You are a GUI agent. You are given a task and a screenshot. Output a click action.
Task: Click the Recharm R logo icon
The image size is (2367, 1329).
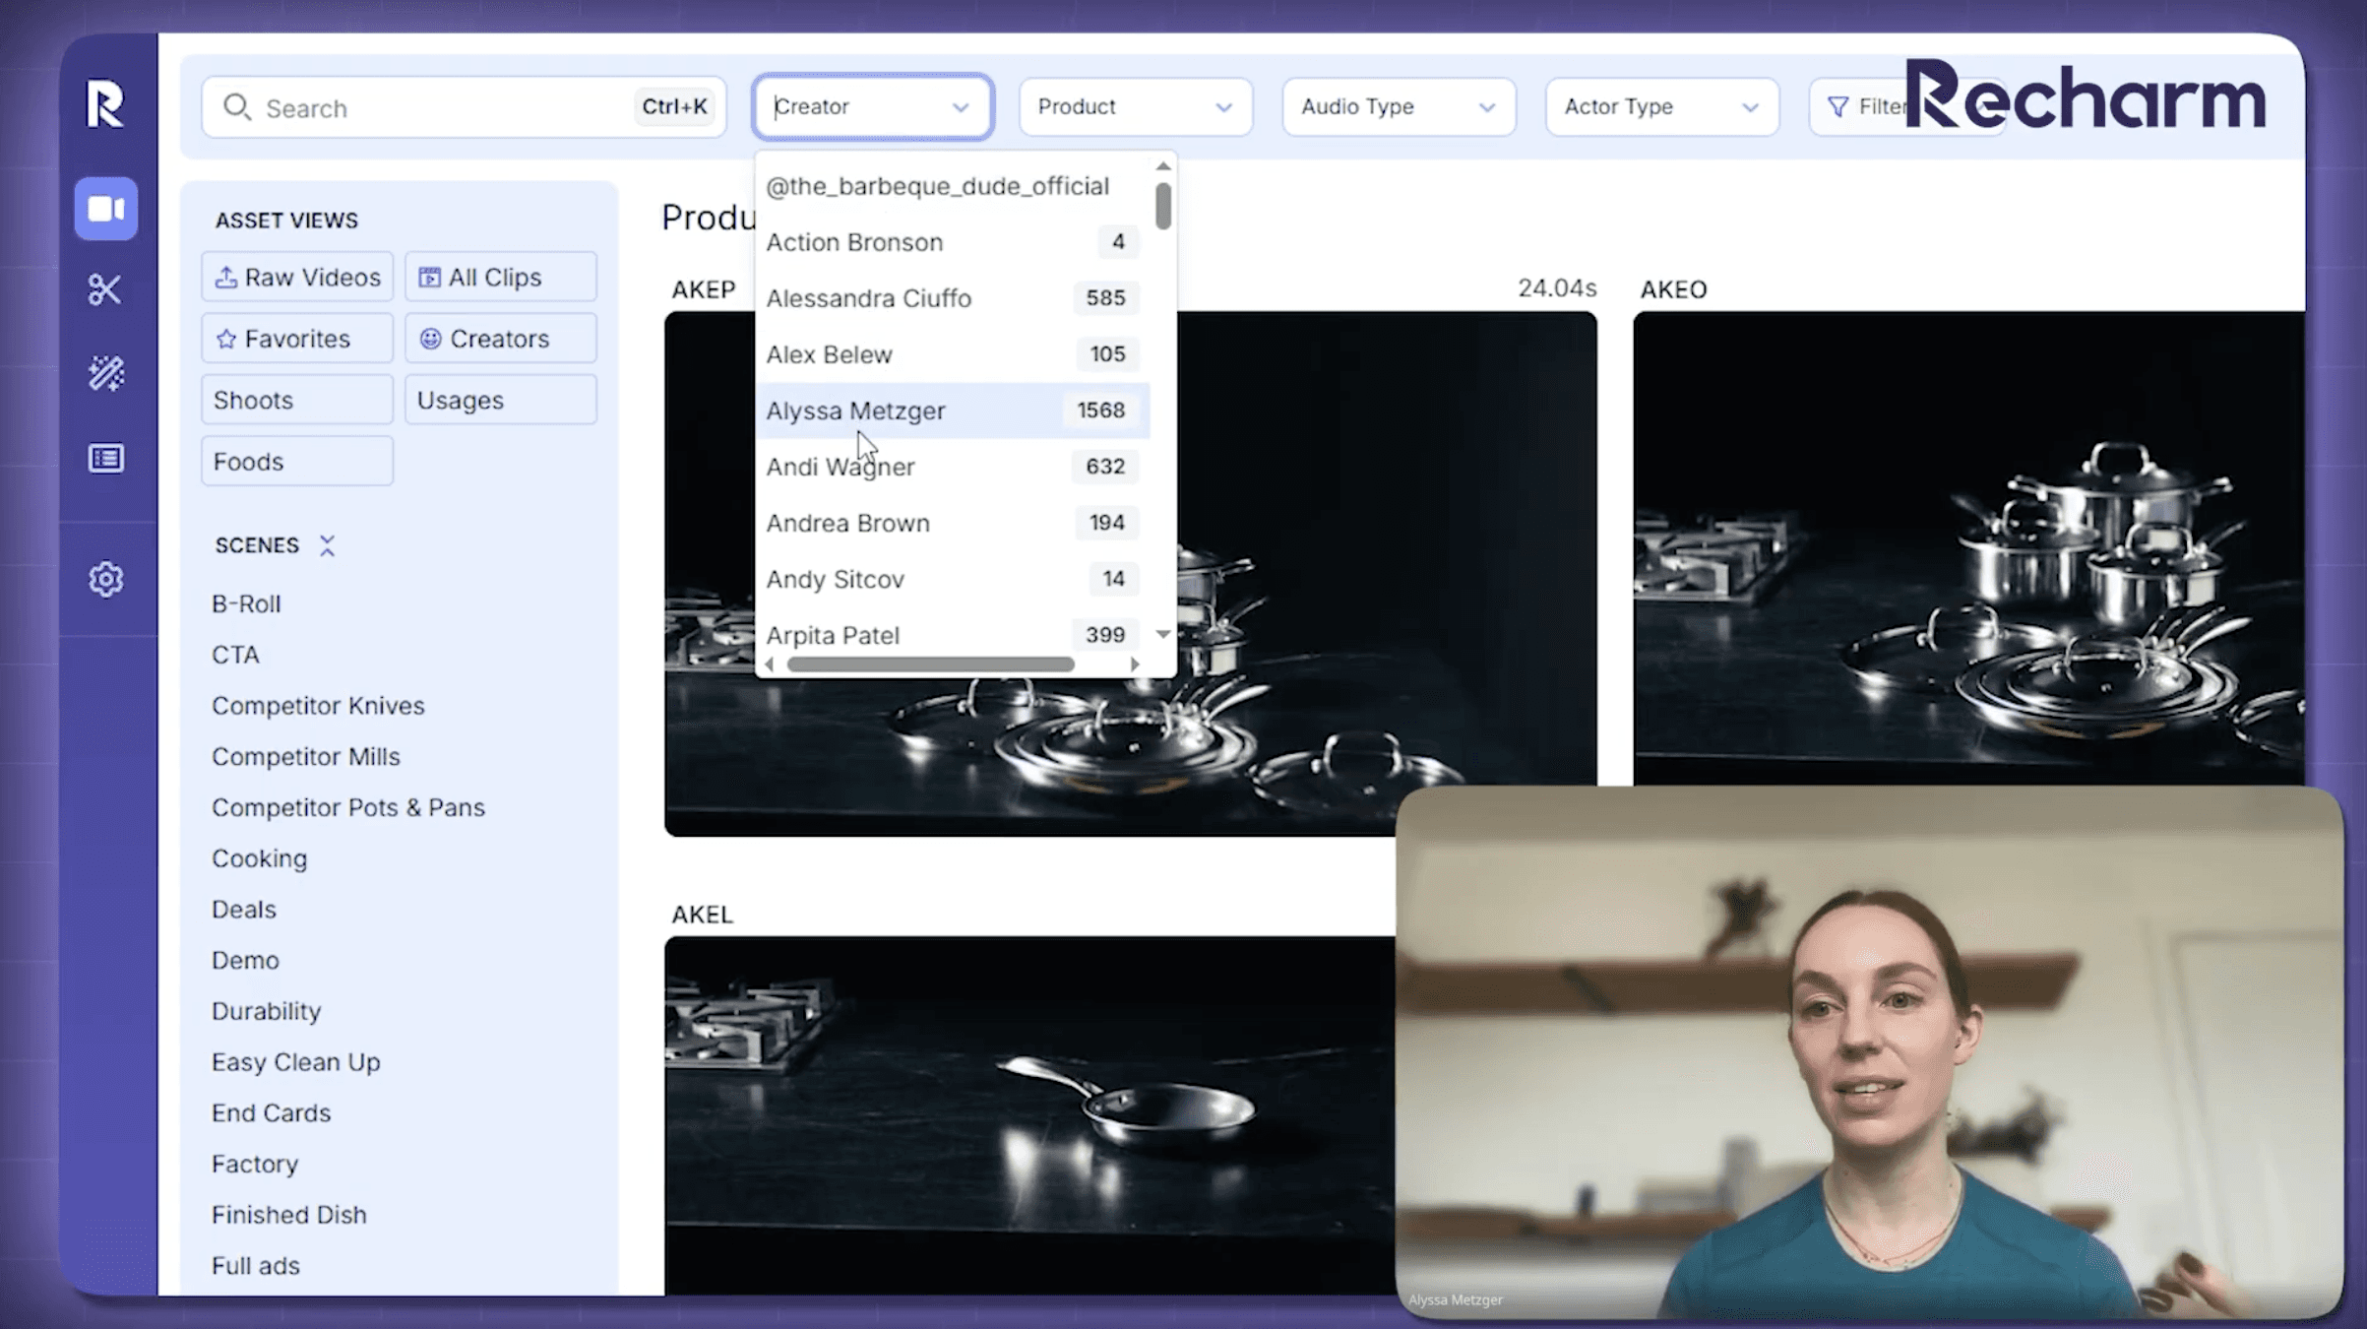coord(105,103)
